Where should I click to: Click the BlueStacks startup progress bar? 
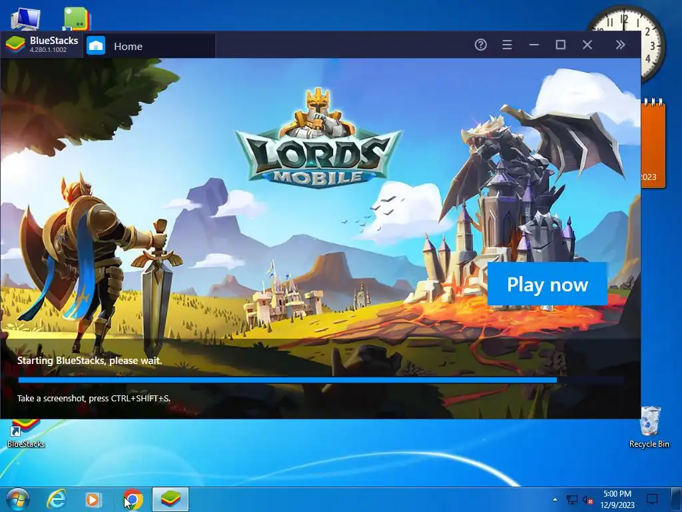tap(321, 380)
